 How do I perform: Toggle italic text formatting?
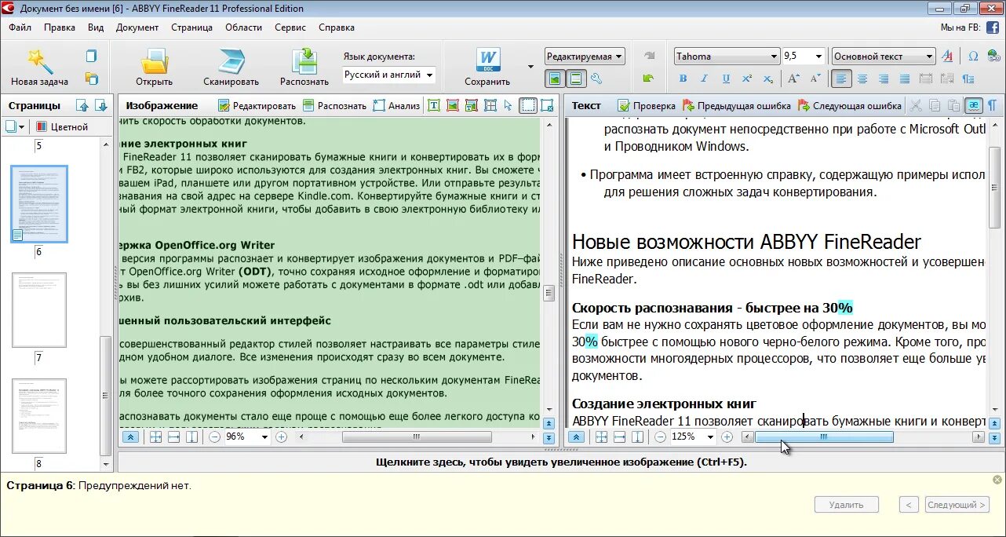pos(704,79)
